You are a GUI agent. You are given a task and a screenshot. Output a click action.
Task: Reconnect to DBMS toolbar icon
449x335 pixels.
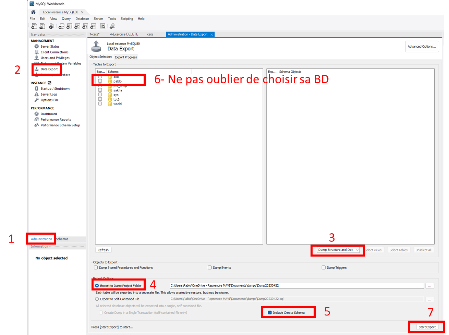(112, 26)
